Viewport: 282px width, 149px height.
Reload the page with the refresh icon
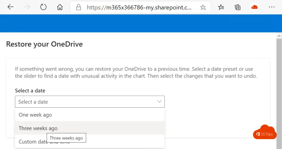43,7
